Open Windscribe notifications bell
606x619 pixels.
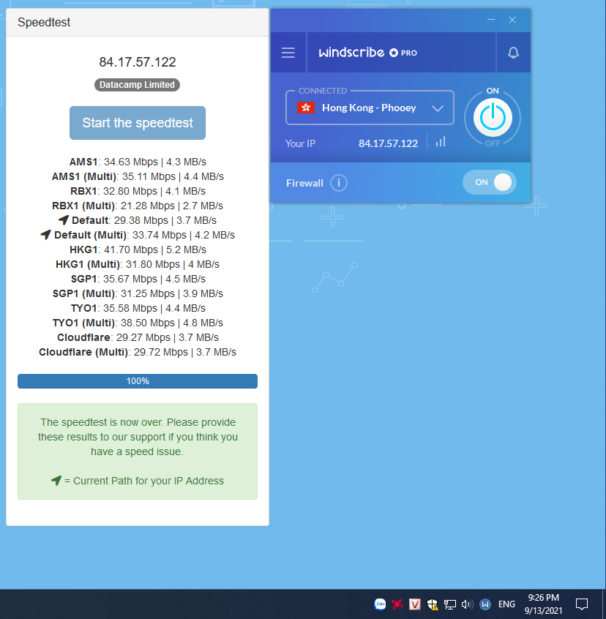tap(513, 53)
